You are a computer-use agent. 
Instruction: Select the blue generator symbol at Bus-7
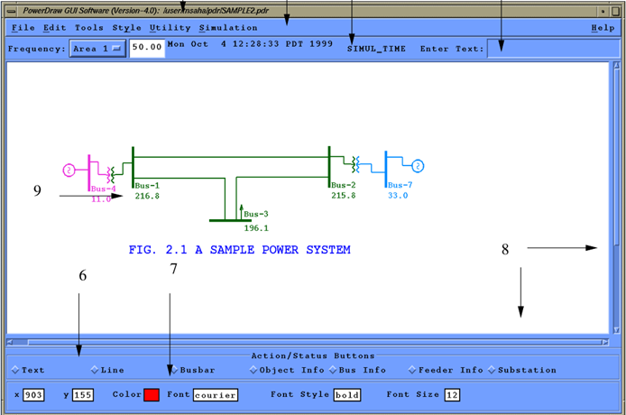[417, 166]
